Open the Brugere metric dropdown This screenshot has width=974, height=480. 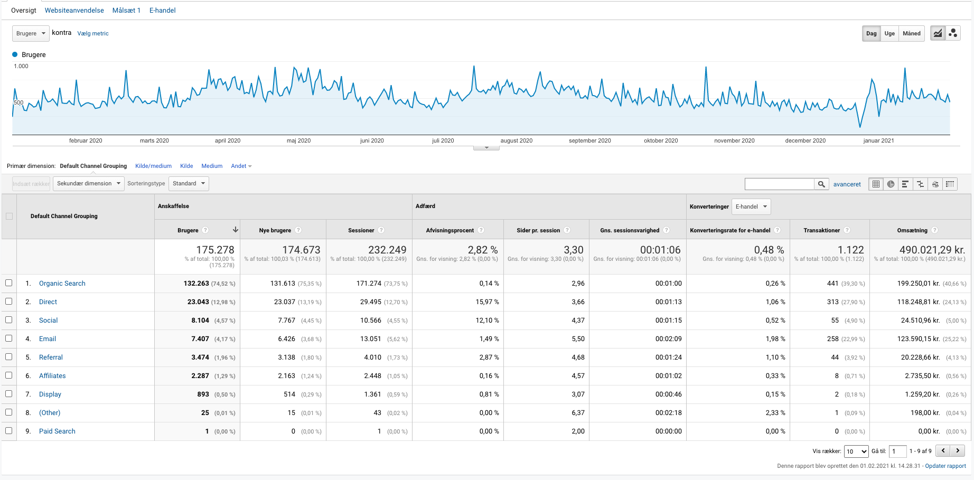tap(31, 33)
